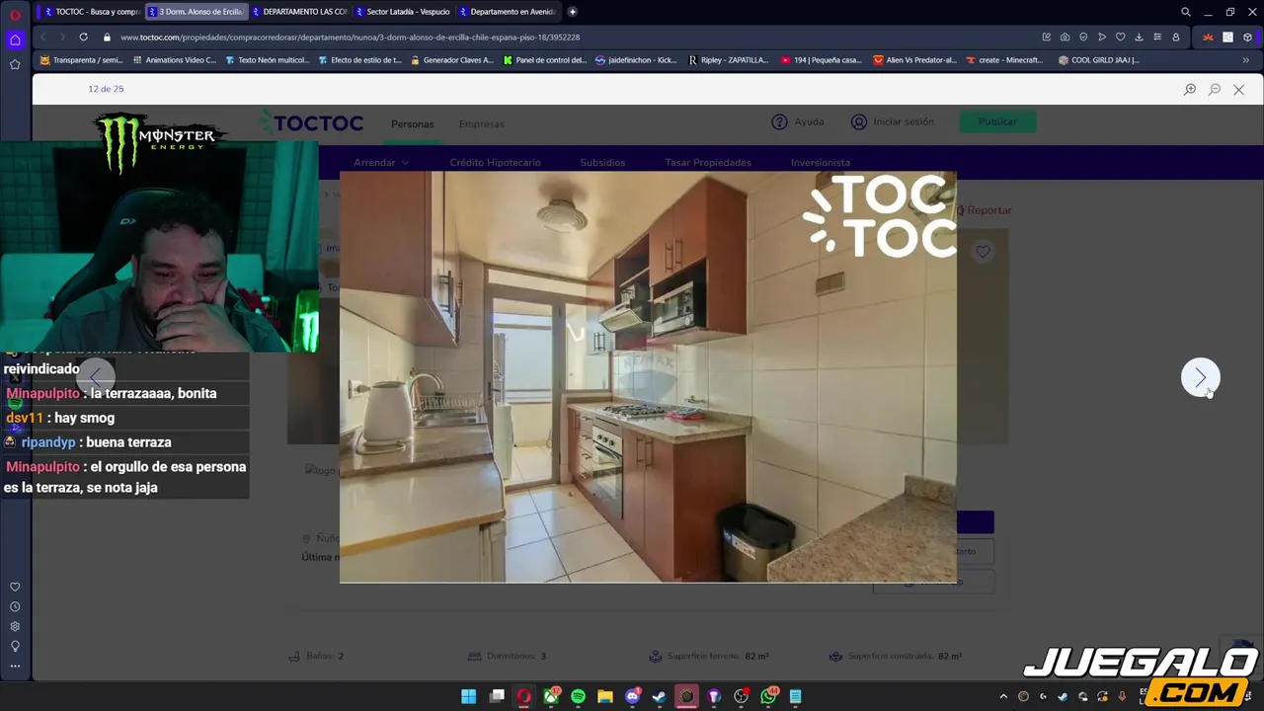
Task: Switch to the TOCTOC - Busca y compra tab
Action: [92, 12]
